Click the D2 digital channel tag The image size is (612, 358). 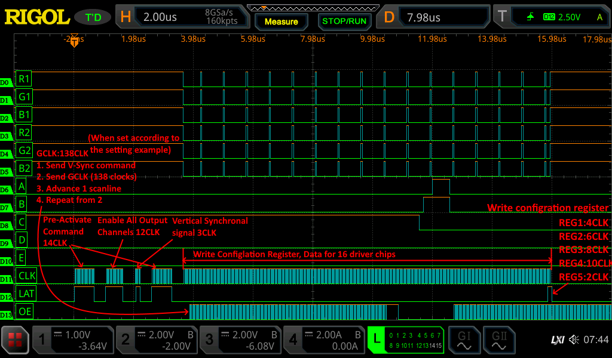(5, 118)
